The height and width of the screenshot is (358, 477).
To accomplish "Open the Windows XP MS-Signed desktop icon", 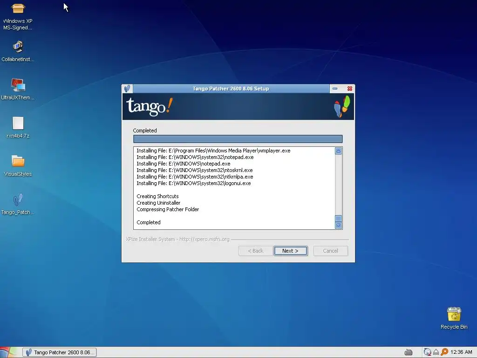I will (x=18, y=16).
